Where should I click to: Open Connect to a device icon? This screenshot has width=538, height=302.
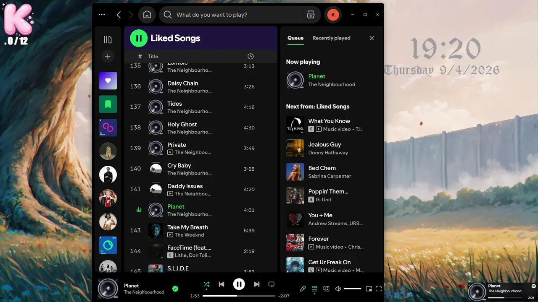[326, 289]
